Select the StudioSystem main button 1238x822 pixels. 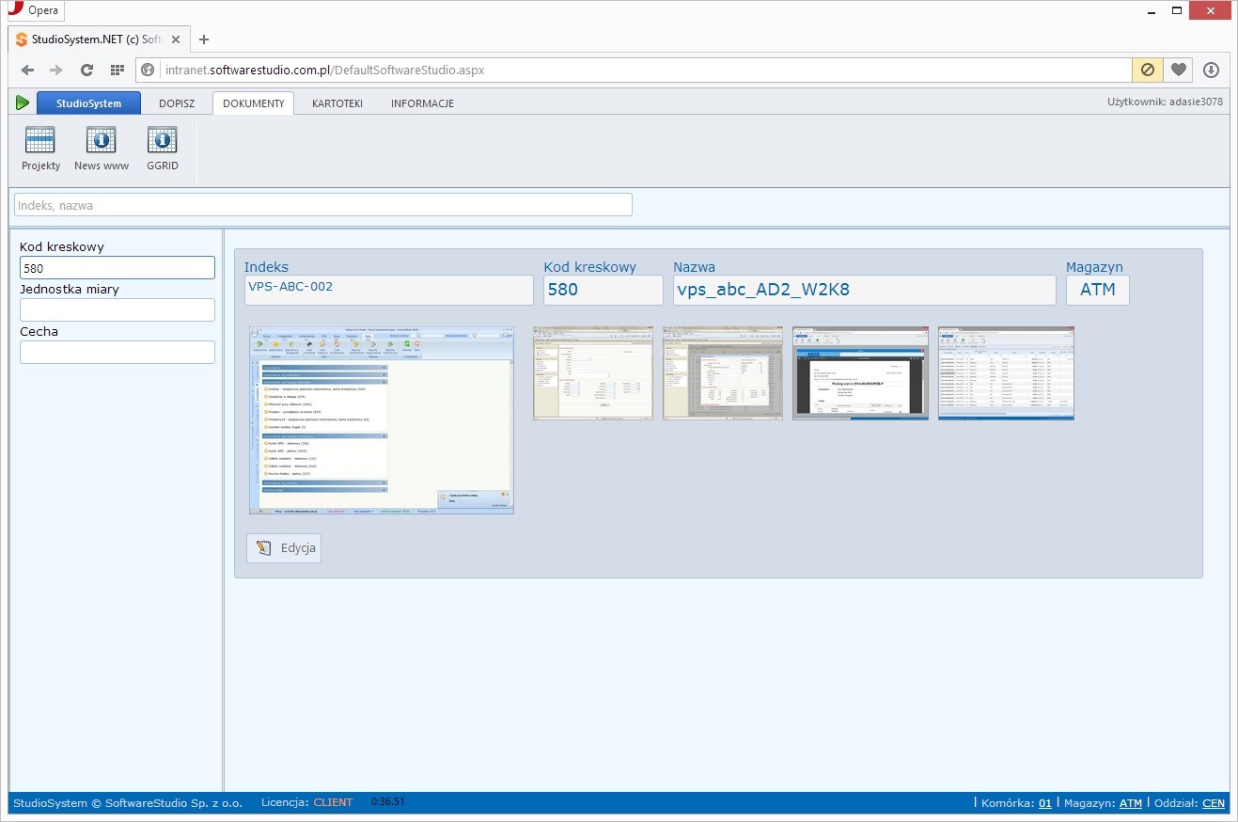click(x=88, y=103)
